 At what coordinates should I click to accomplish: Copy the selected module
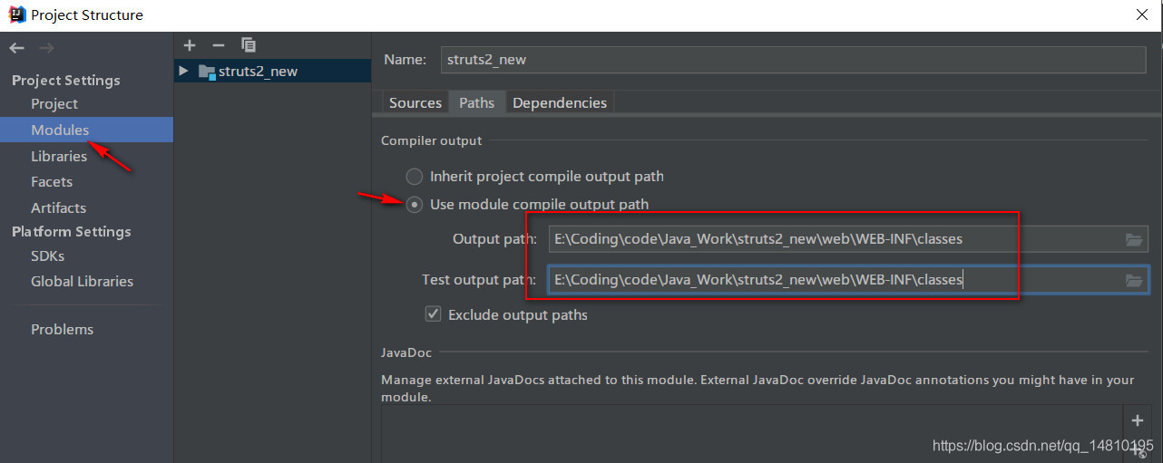tap(249, 45)
